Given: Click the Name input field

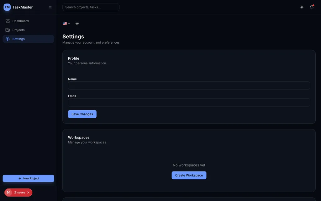Looking at the screenshot, I should 189,85.
